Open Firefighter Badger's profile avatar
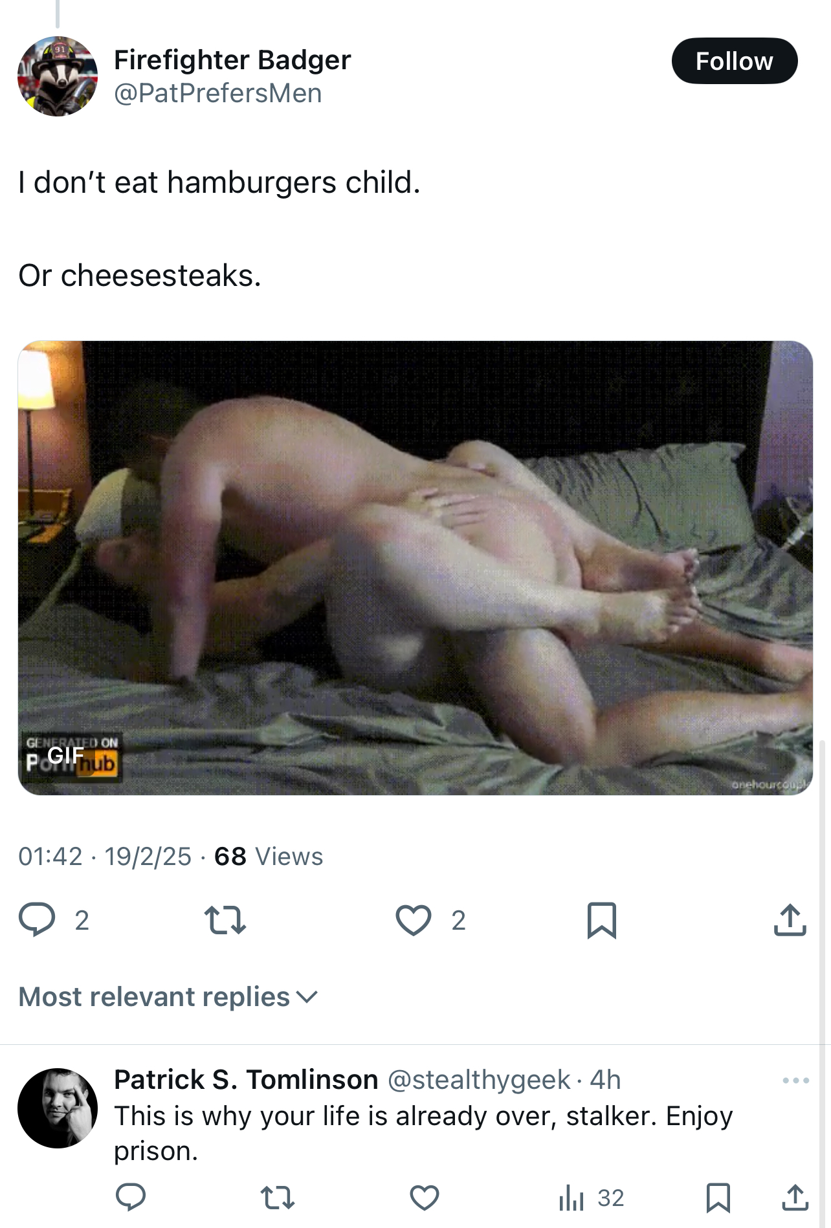This screenshot has width=831, height=1228. pos(58,76)
